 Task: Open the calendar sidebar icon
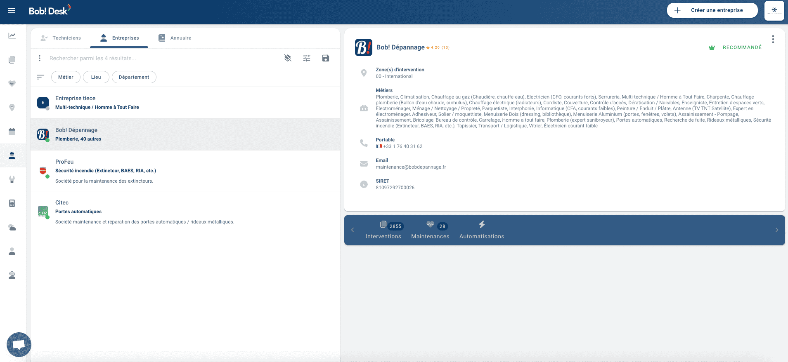point(12,132)
